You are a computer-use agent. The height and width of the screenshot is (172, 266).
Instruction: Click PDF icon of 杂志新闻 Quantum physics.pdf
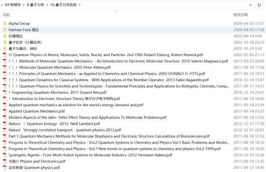(x=5, y=168)
